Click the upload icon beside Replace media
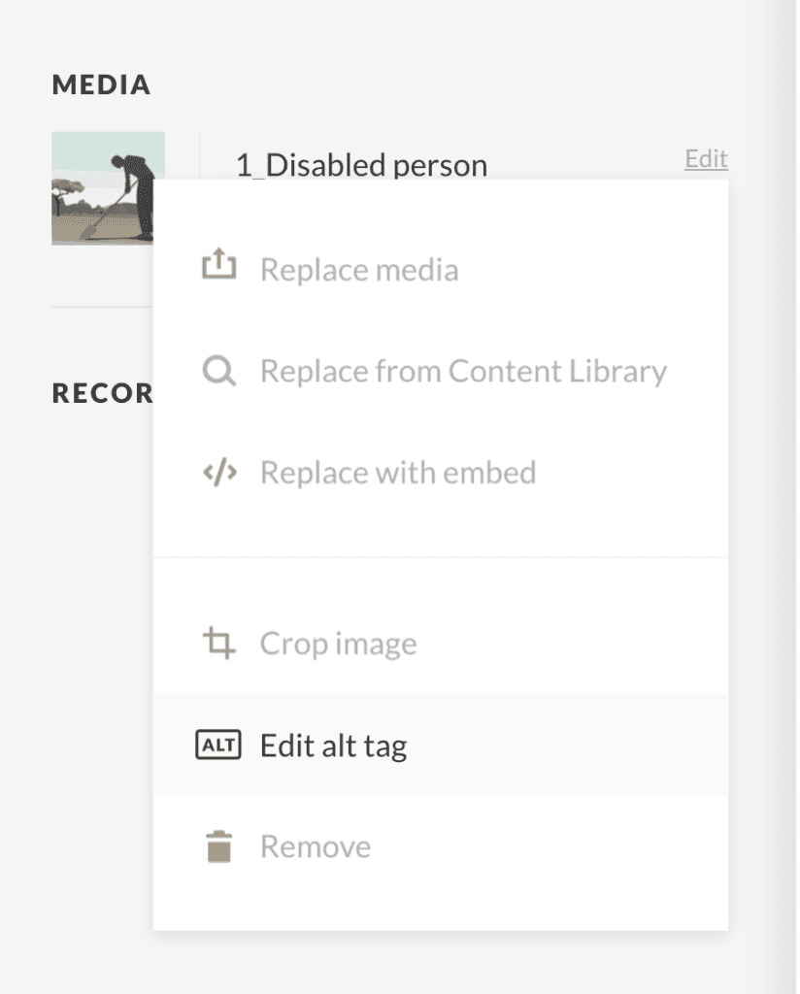Image resolution: width=800 pixels, height=994 pixels. [220, 263]
